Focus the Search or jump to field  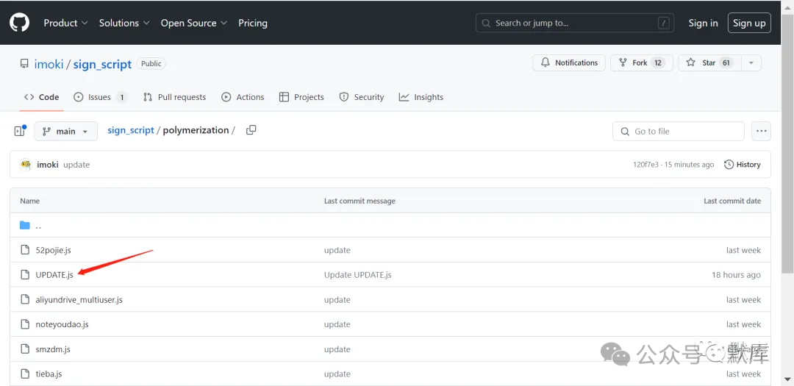click(x=575, y=23)
